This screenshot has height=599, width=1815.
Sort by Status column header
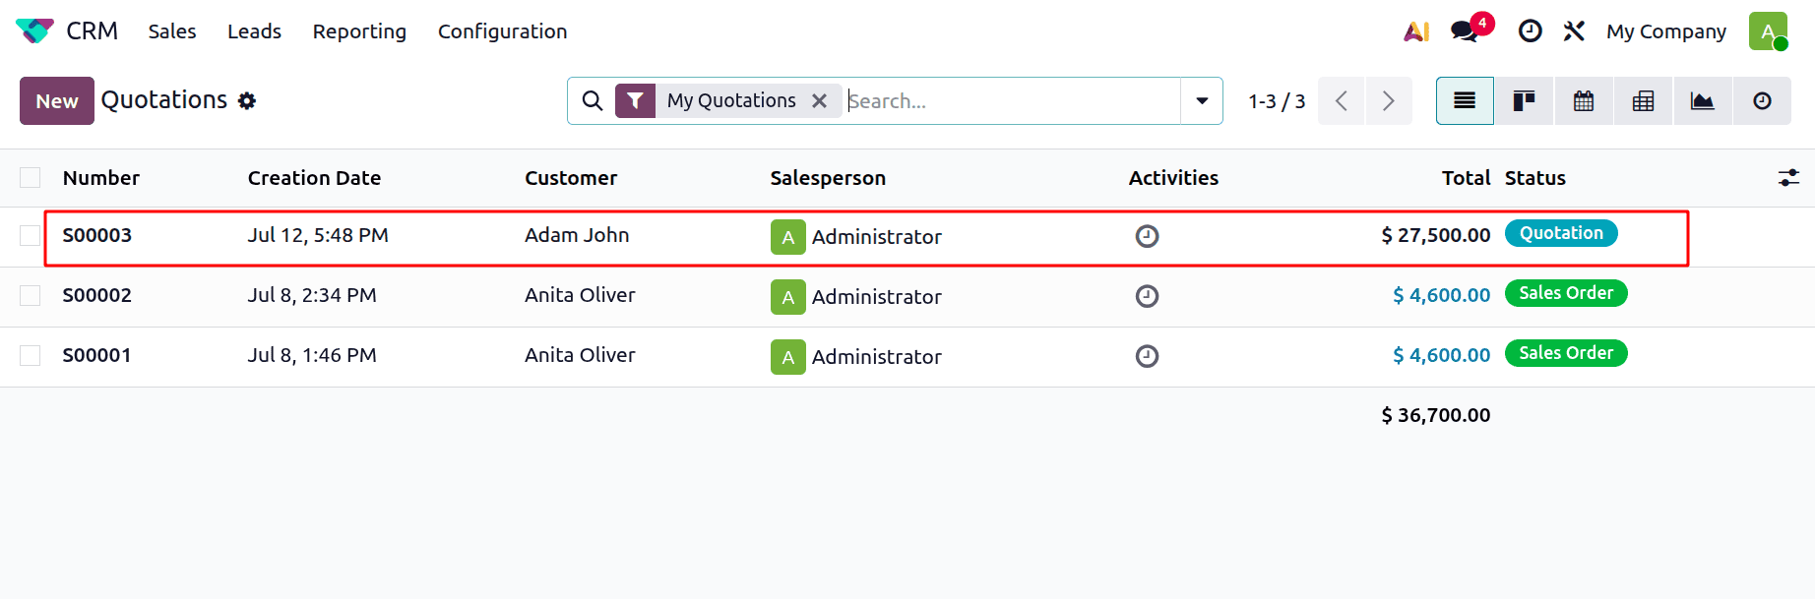click(1534, 178)
